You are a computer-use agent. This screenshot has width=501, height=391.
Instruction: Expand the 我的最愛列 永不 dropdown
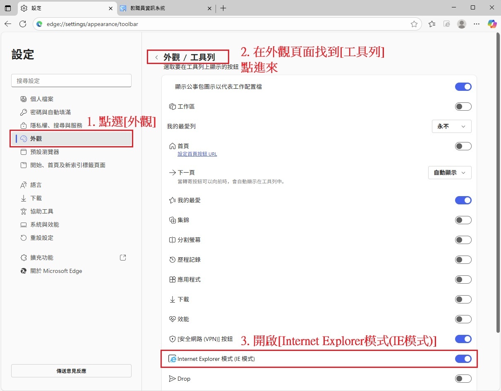click(x=451, y=126)
